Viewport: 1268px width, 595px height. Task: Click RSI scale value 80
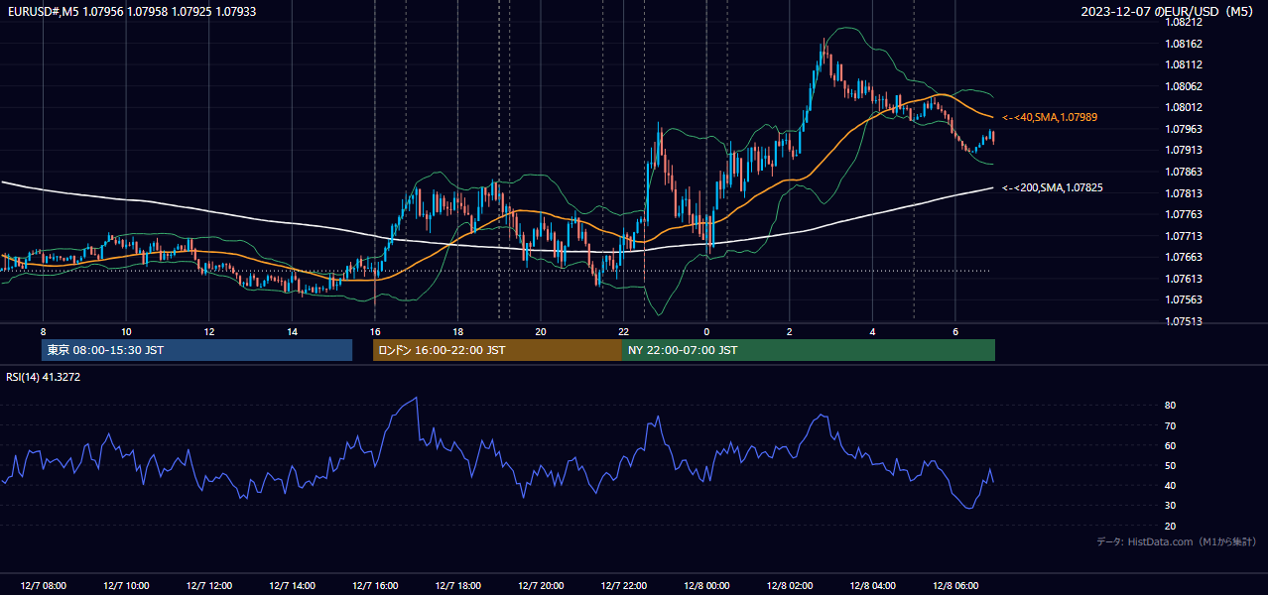[x=1171, y=406]
